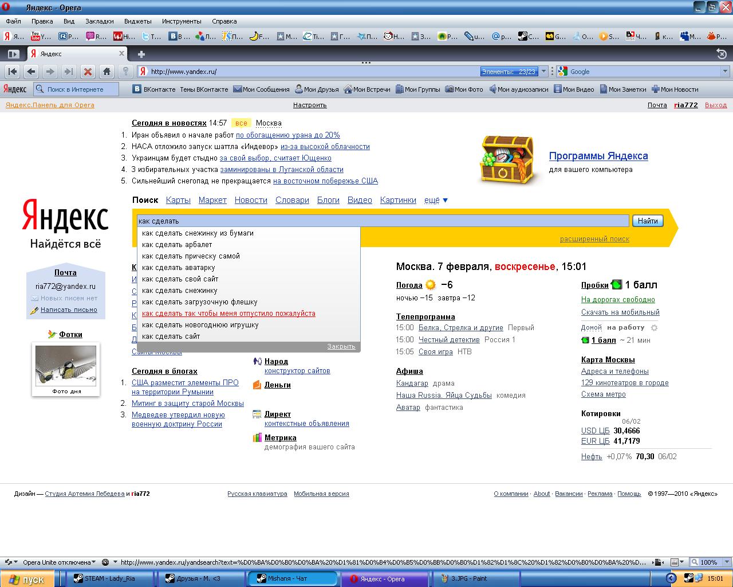The height and width of the screenshot is (587, 733).
Task: Click the Wand password key icon
Action: point(125,72)
